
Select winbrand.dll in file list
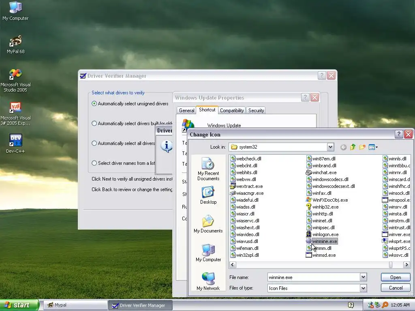(321, 166)
